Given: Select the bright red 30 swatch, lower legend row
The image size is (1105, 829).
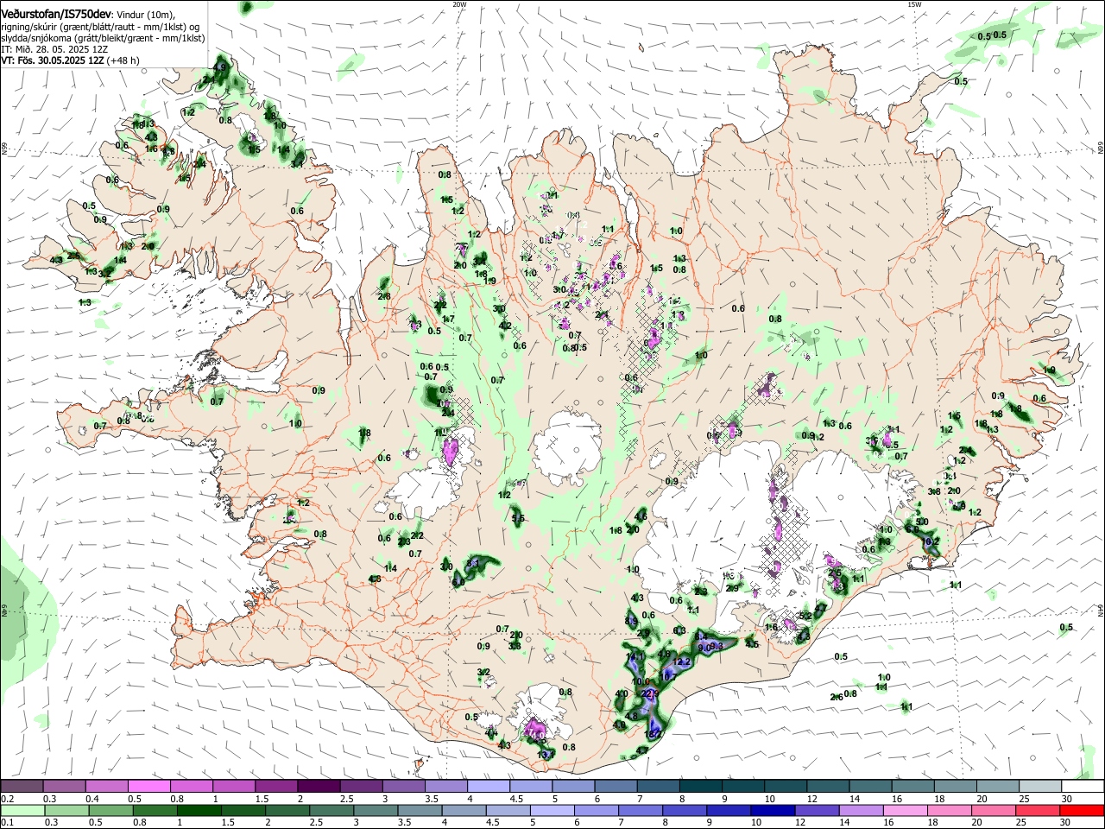Looking at the screenshot, I should [1082, 811].
